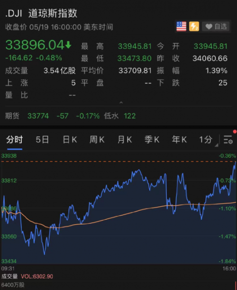Open the futures price 33774
Image resolution: width=237 pixels, height=290 pixels.
point(38,116)
